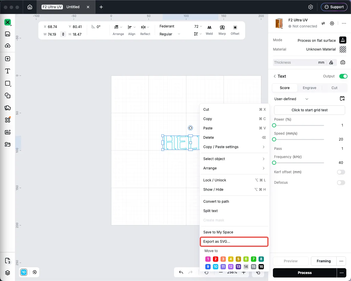Click the Offset icon in toolbar
Screen dimensions: 351x281
(x=235, y=30)
